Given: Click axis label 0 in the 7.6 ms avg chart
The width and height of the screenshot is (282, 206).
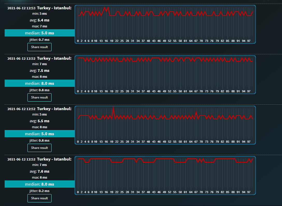Looking at the screenshot, I should pos(78,192).
